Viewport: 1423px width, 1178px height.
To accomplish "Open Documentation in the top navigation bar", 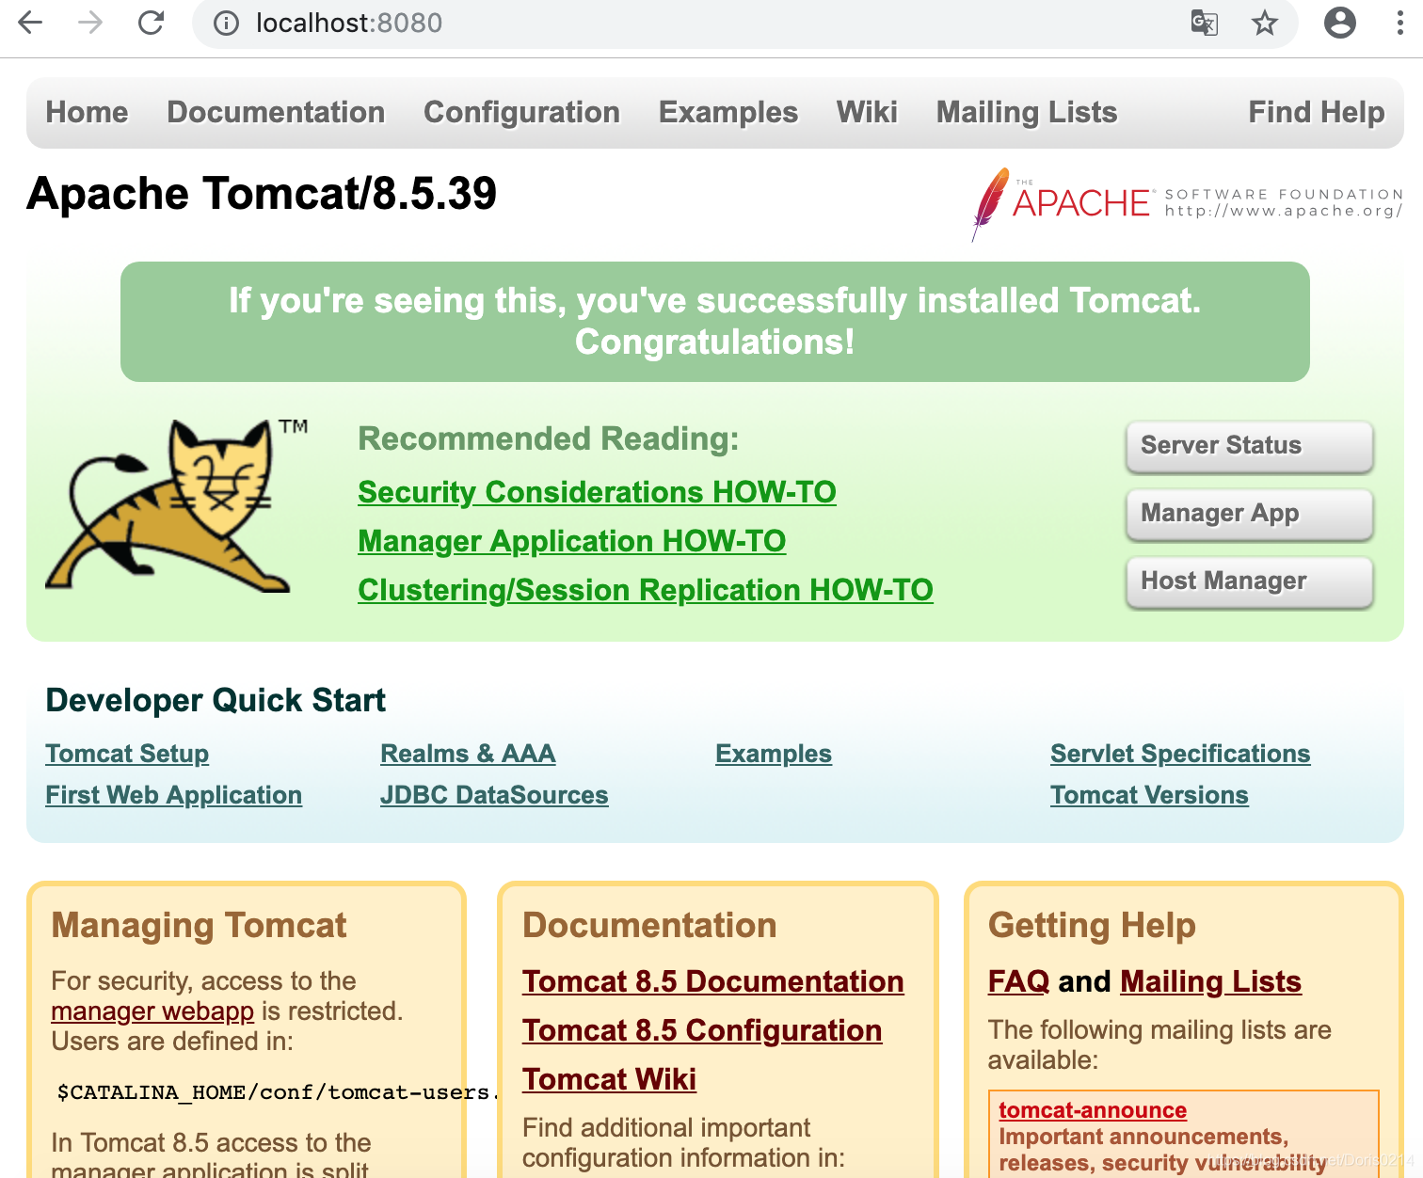I will pos(276,112).
